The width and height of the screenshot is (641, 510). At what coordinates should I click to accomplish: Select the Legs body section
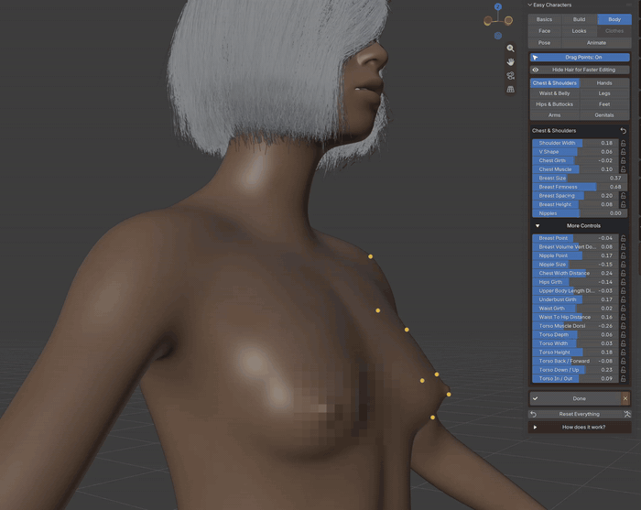[604, 93]
